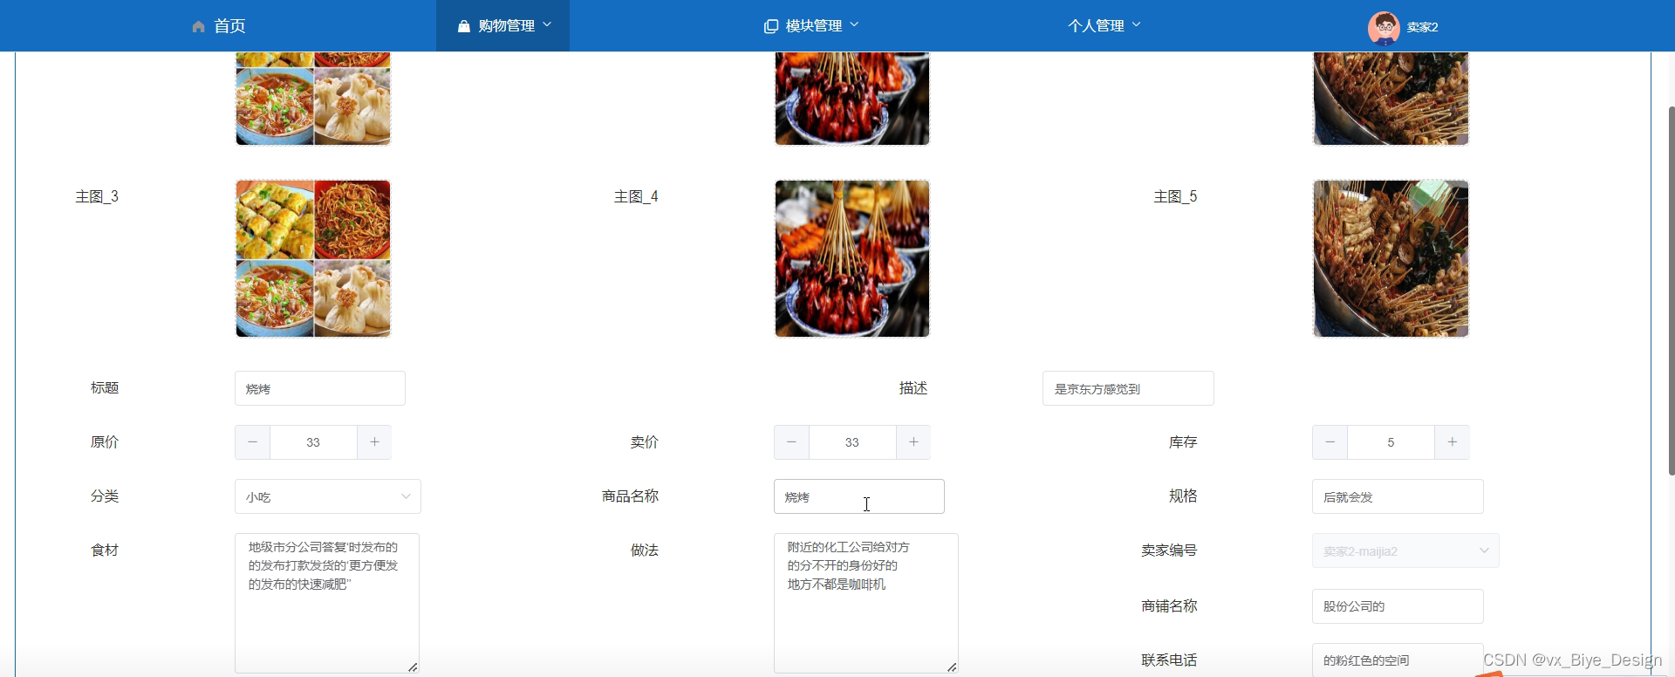
Task: Click the 商品名称 label
Action: coord(630,496)
